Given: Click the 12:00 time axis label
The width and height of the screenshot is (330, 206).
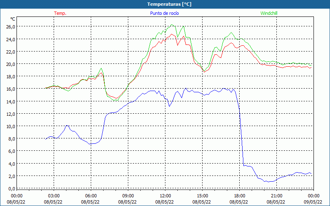Looking at the screenshot, I should (165, 196).
